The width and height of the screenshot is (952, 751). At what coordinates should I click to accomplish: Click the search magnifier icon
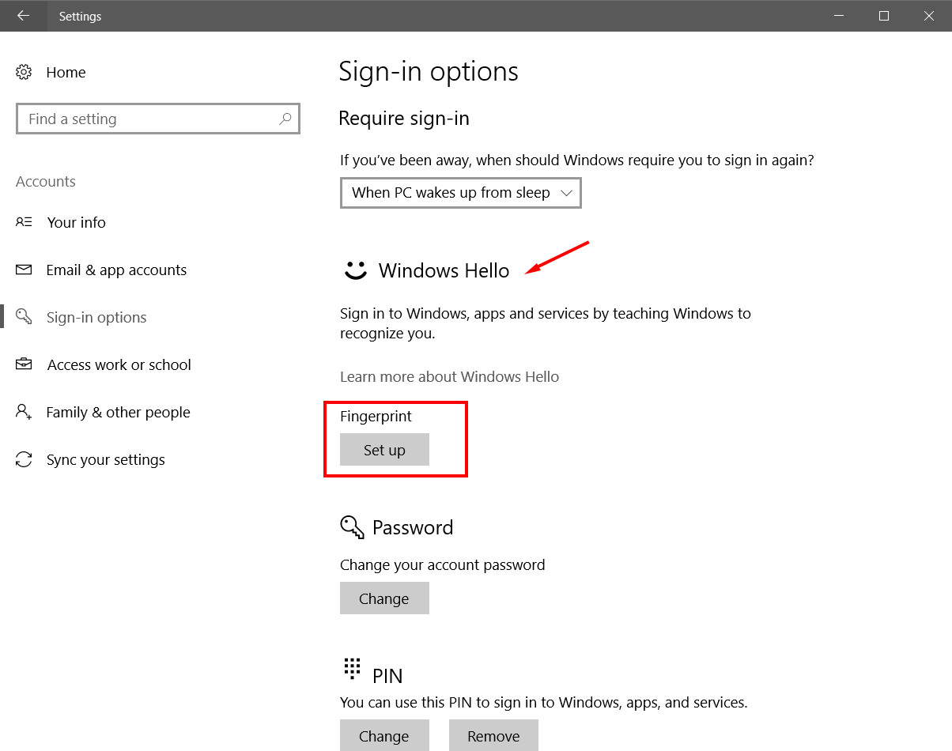click(x=285, y=119)
